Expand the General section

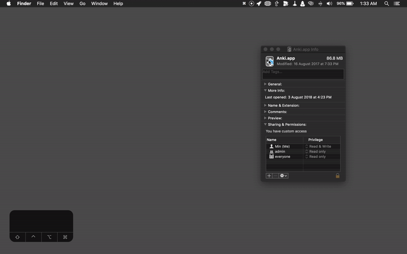tap(266, 84)
